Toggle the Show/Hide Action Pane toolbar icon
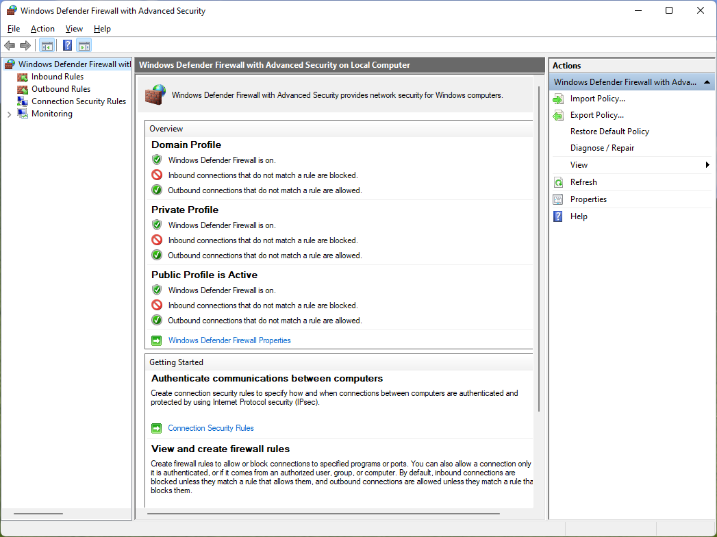 coord(84,45)
